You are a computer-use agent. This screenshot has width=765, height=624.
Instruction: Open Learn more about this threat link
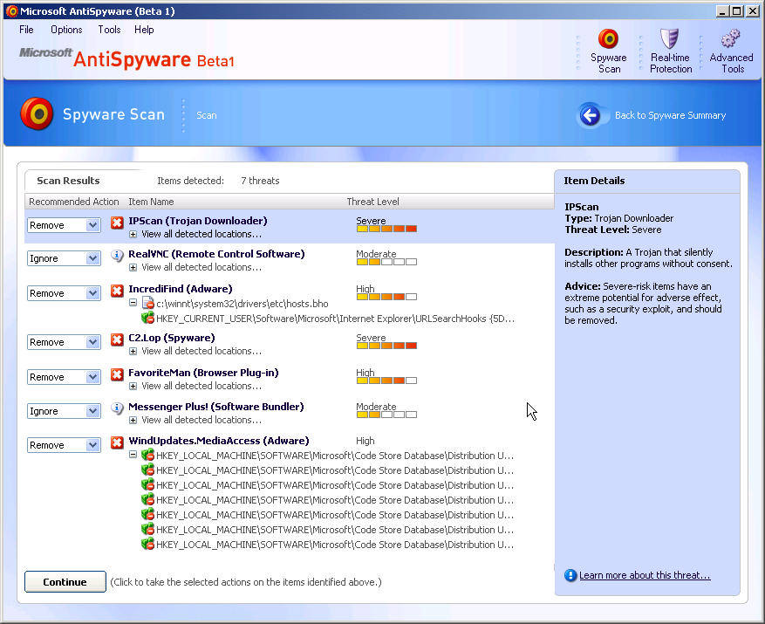tap(645, 575)
